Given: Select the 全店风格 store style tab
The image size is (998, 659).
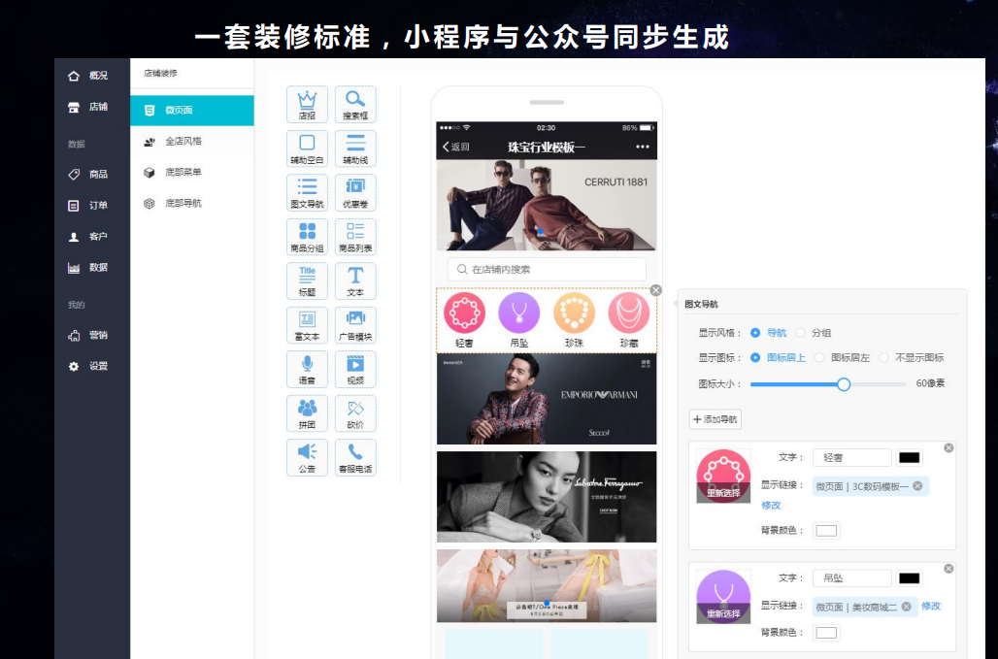Looking at the screenshot, I should pos(192,142).
